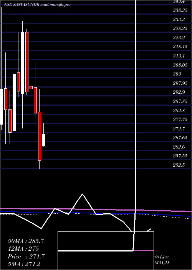The height and width of the screenshot is (270, 192).
Task: Click the 338.35 price axis label
Action: click(x=180, y=10)
